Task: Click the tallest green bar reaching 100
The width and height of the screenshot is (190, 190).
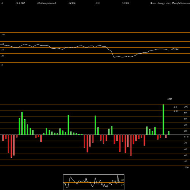Action: 163,120
